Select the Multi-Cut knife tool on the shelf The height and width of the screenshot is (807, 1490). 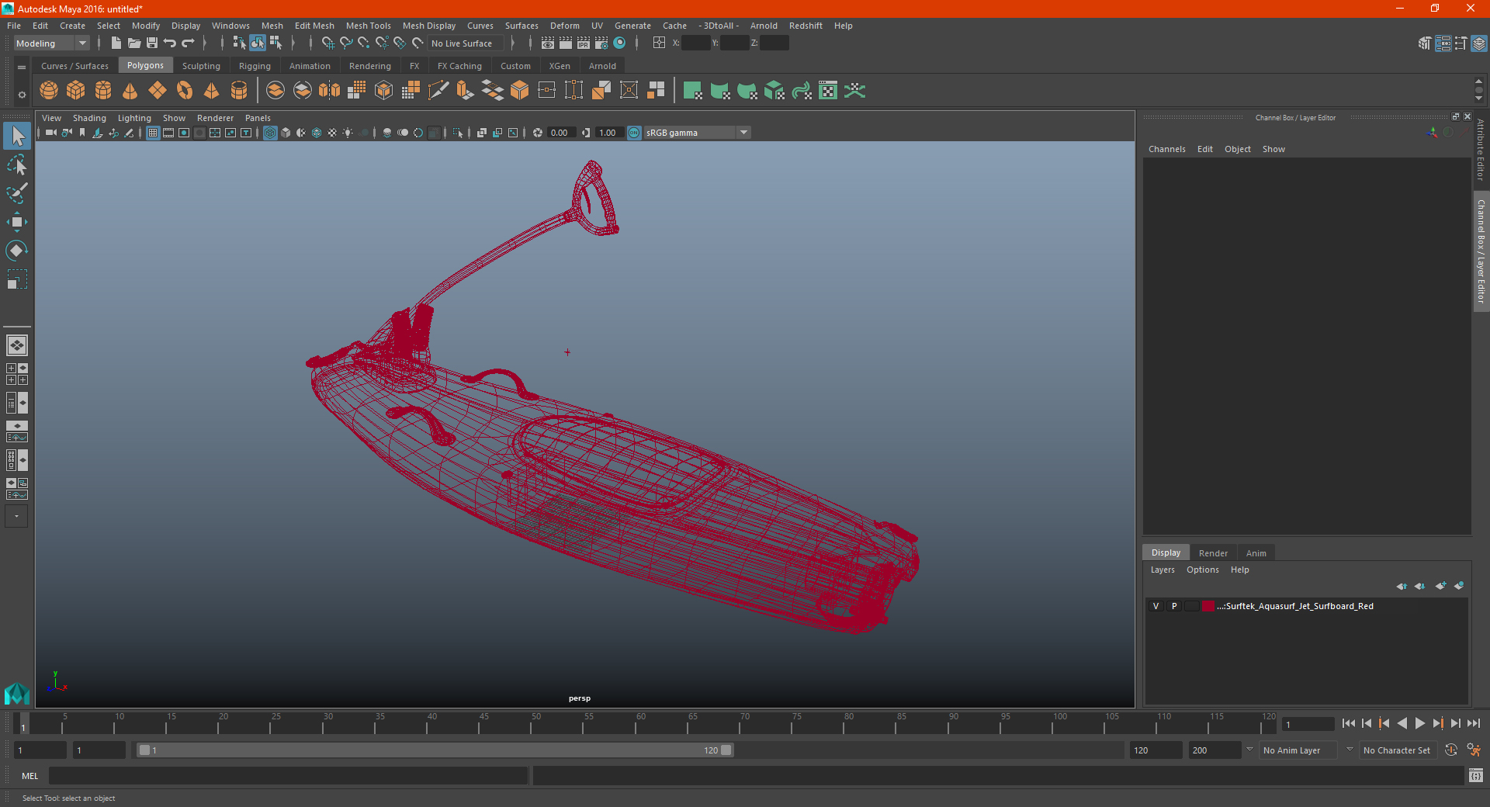pyautogui.click(x=438, y=91)
